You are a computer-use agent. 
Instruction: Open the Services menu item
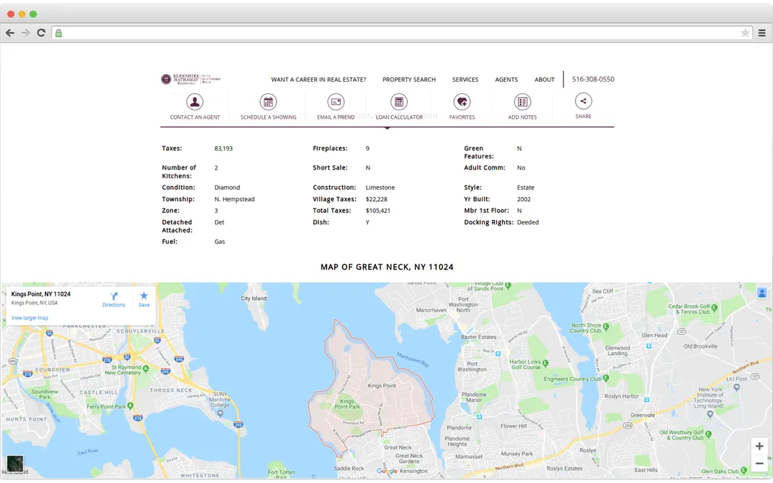(x=465, y=80)
